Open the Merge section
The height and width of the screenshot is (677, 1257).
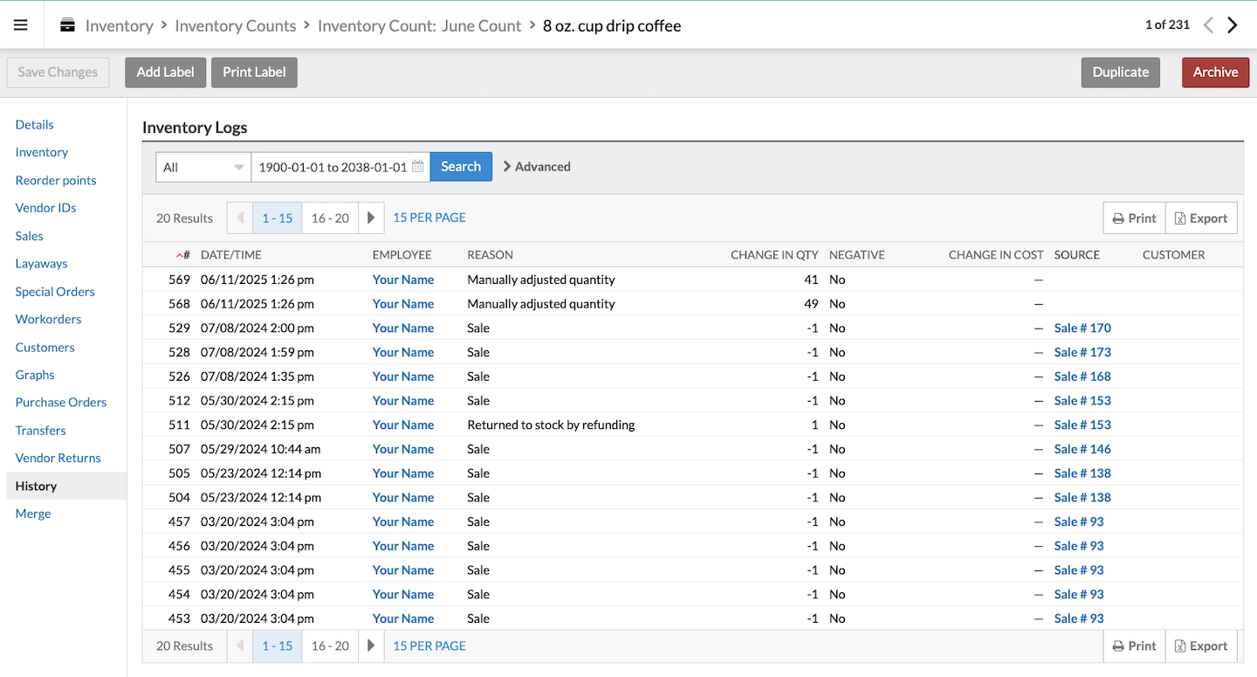33,514
